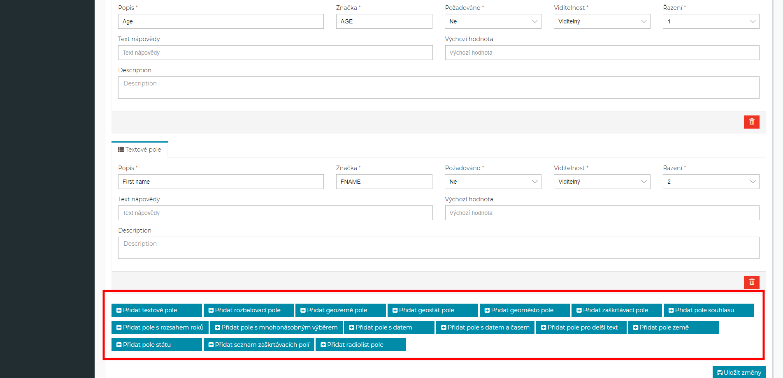Add pole pro delší text

581,327
